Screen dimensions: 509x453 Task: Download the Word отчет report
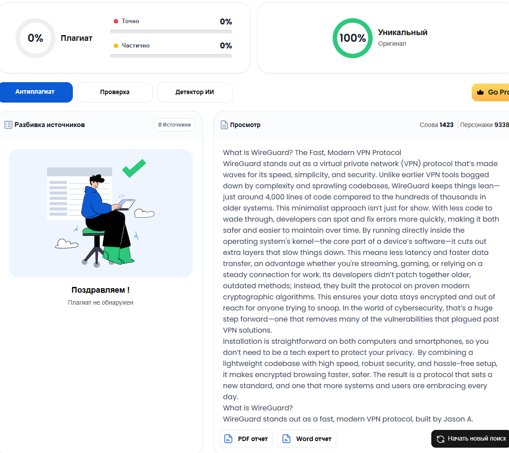click(x=307, y=439)
